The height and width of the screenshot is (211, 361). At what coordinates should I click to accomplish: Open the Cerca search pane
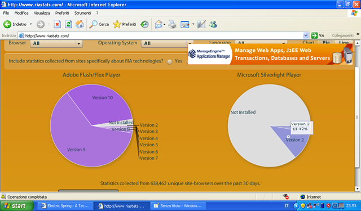click(x=99, y=24)
